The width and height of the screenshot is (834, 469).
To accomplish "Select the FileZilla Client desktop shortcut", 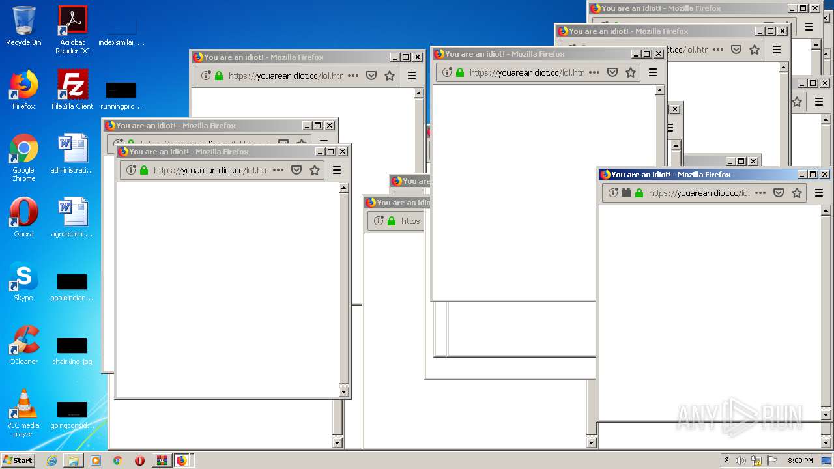I will pos(72,90).
